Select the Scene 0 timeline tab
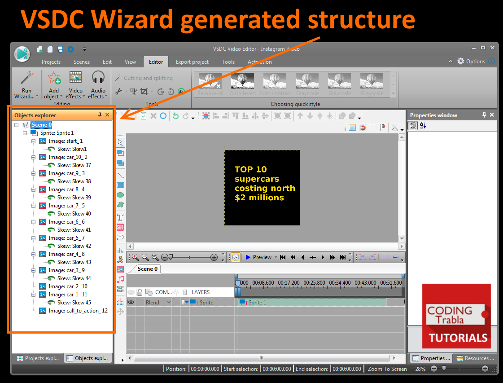This screenshot has height=383, width=503. [147, 269]
